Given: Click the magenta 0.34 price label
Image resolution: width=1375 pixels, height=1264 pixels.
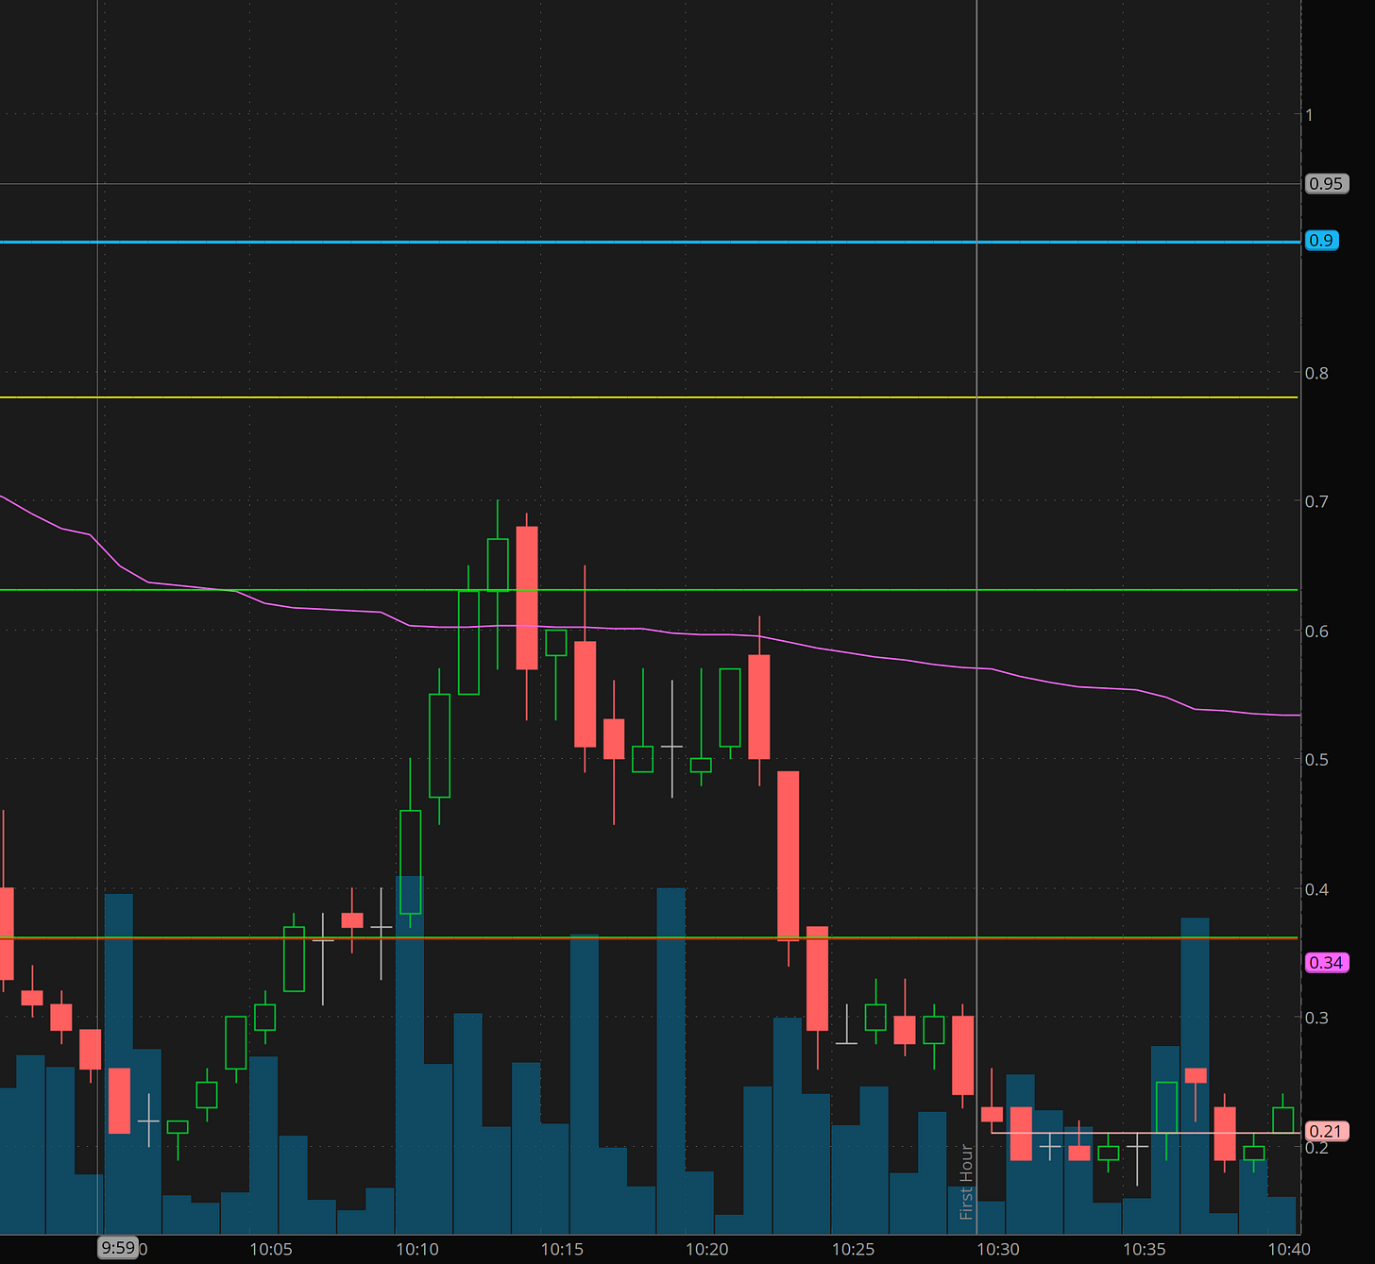Looking at the screenshot, I should click(x=1326, y=963).
